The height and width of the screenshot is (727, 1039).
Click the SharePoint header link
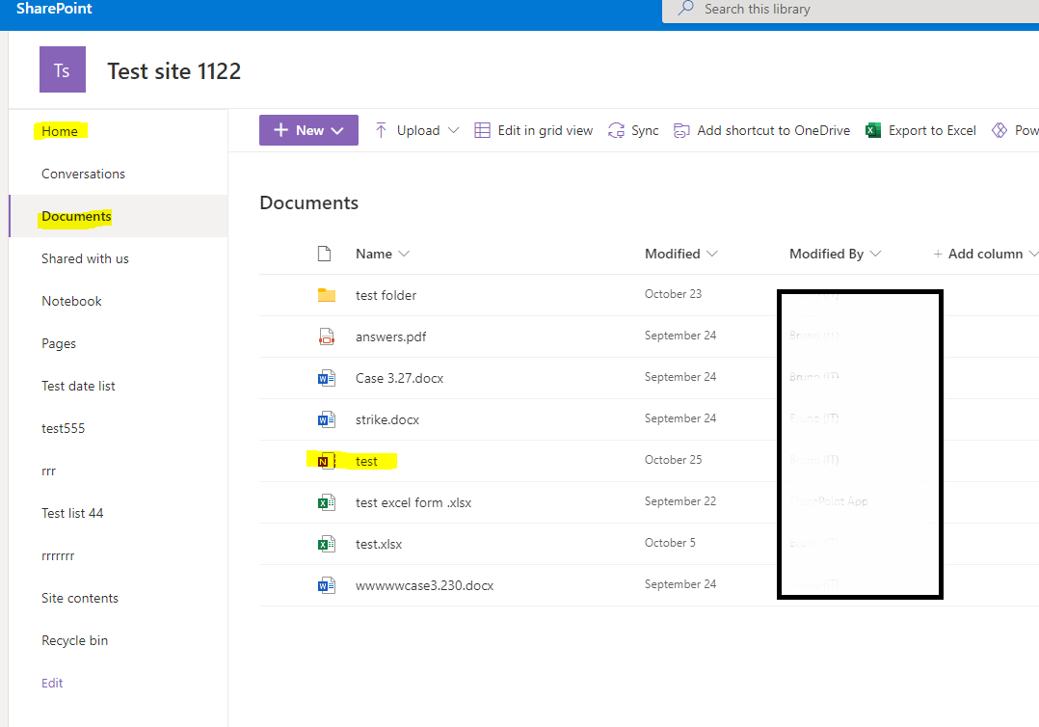(x=54, y=9)
